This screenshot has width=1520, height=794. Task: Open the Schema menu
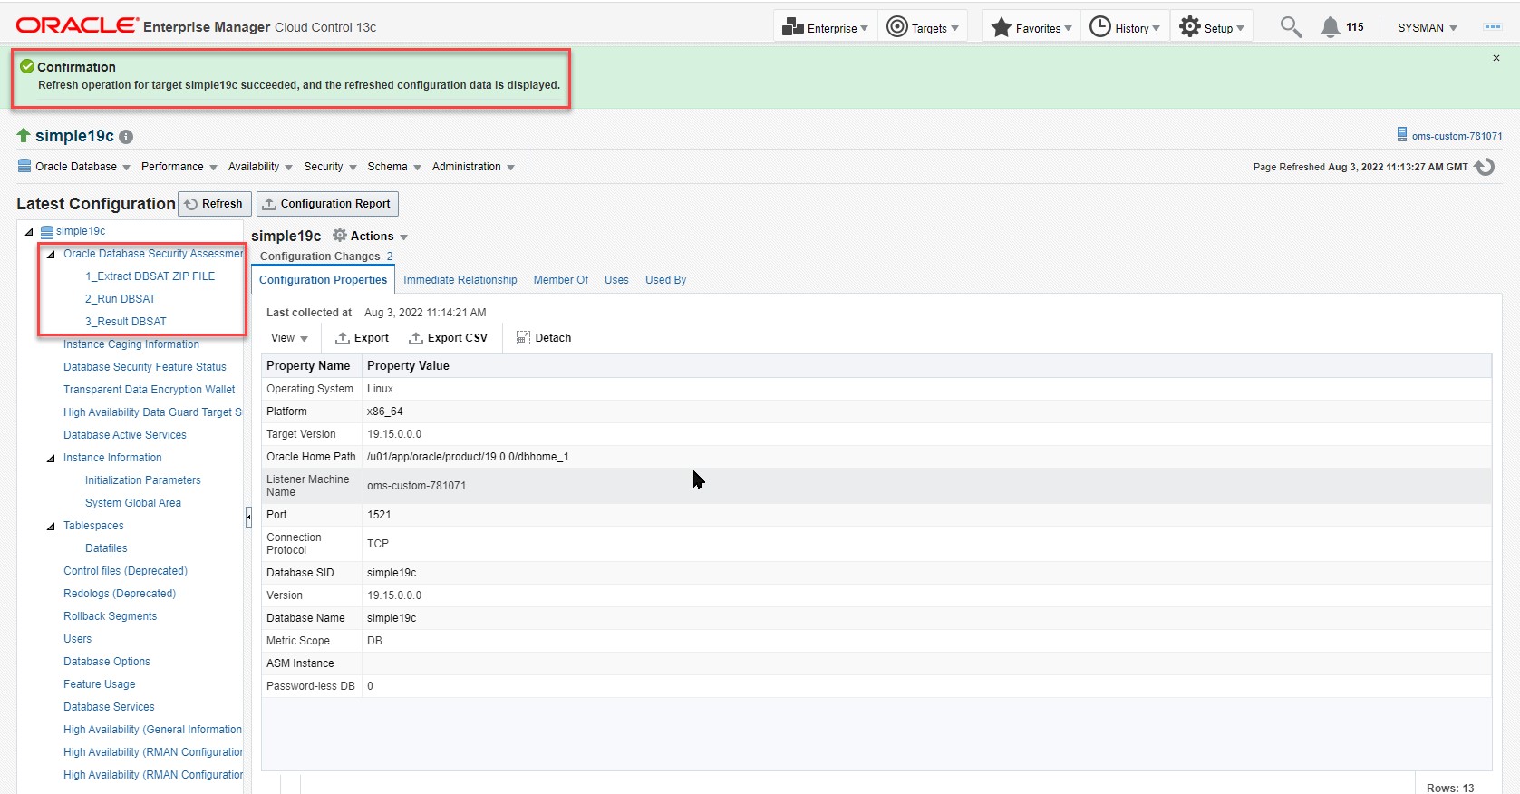[x=394, y=167]
